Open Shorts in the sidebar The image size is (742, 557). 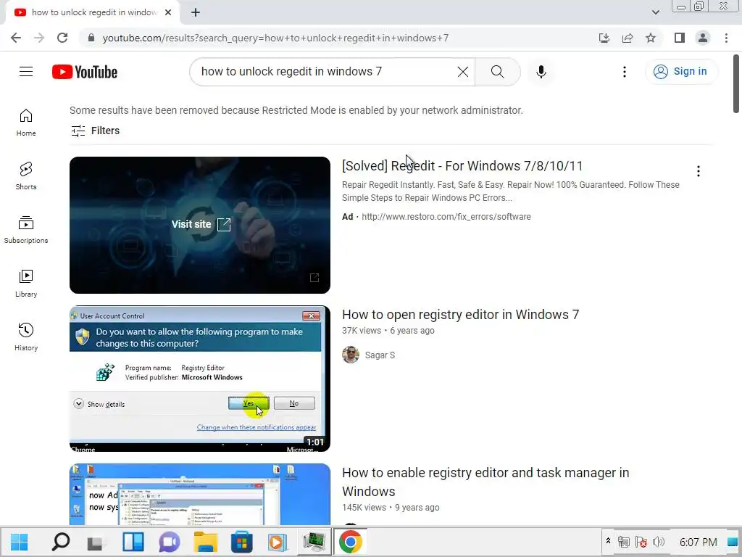coord(26,176)
